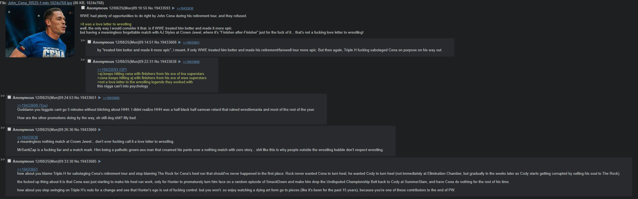
Task: Click the >>19433638 backlink in the OP header
Action: click(185, 9)
